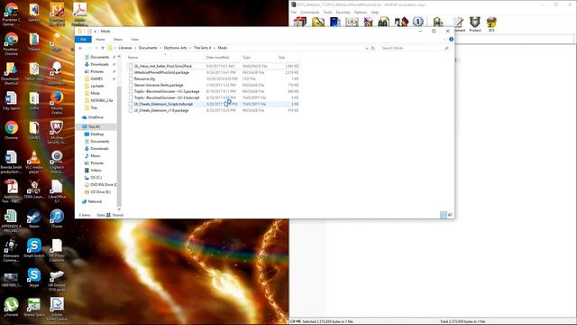Open Explorer's File ribbon tab
Screen dimensions: 577x325
coord(83,40)
